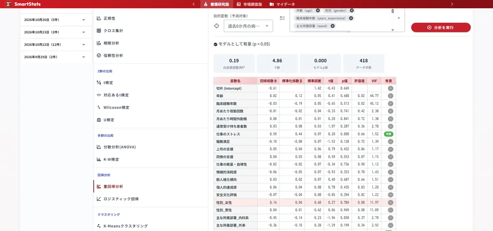The image size is (493, 231).
Task: Click the データ件数 418 card
Action: [364, 64]
